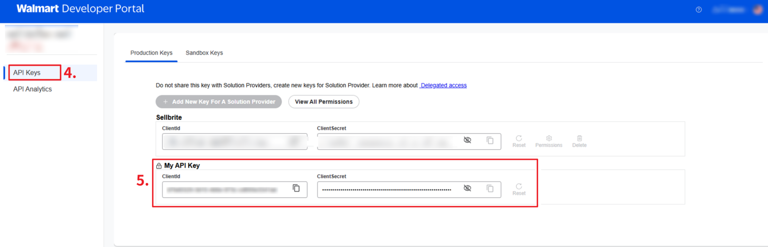Viewport: 768px width, 247px height.
Task: Reset My API Key credentials
Action: [519, 189]
